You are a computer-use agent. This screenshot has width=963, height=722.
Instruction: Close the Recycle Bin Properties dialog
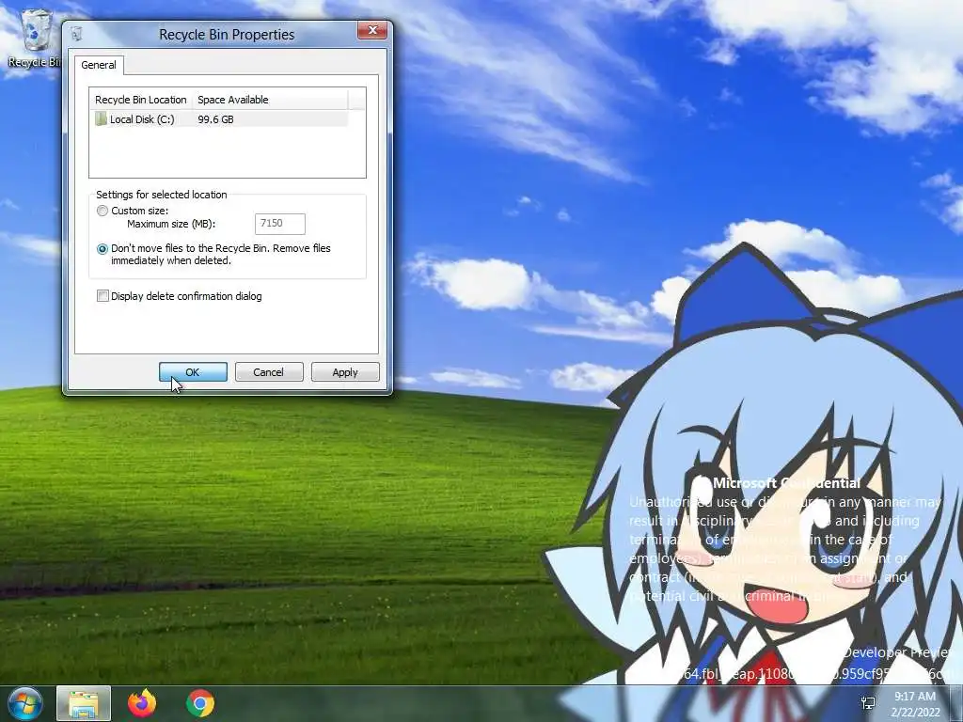pos(372,29)
